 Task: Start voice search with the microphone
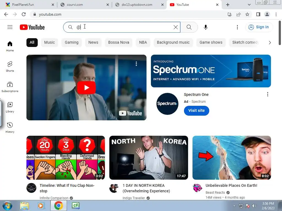(205, 27)
